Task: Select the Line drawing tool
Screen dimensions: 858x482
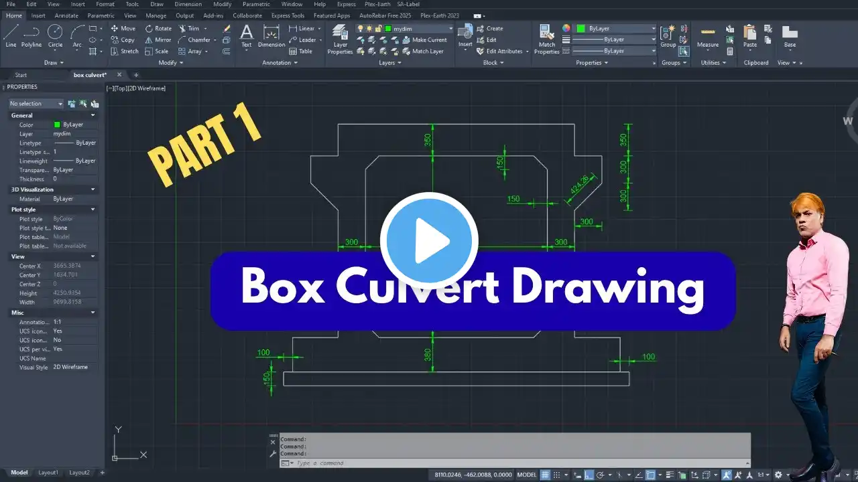Action: click(11, 36)
